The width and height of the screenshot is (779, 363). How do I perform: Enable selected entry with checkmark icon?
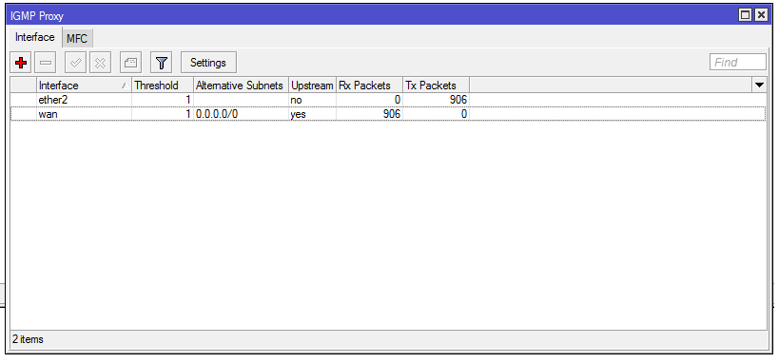[75, 63]
